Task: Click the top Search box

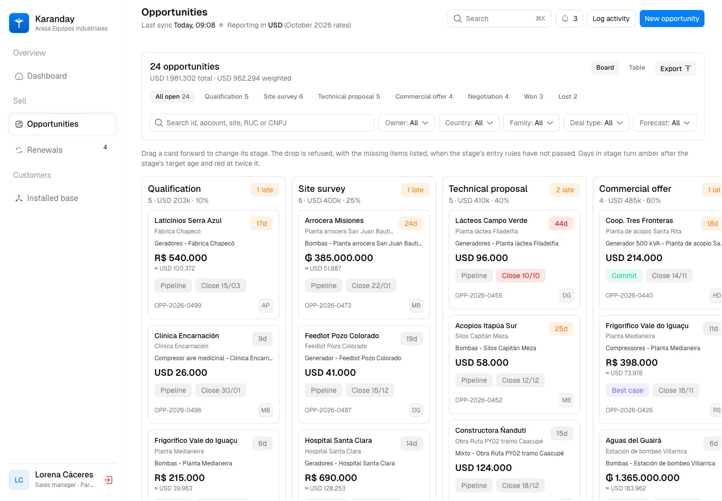Action: (499, 19)
